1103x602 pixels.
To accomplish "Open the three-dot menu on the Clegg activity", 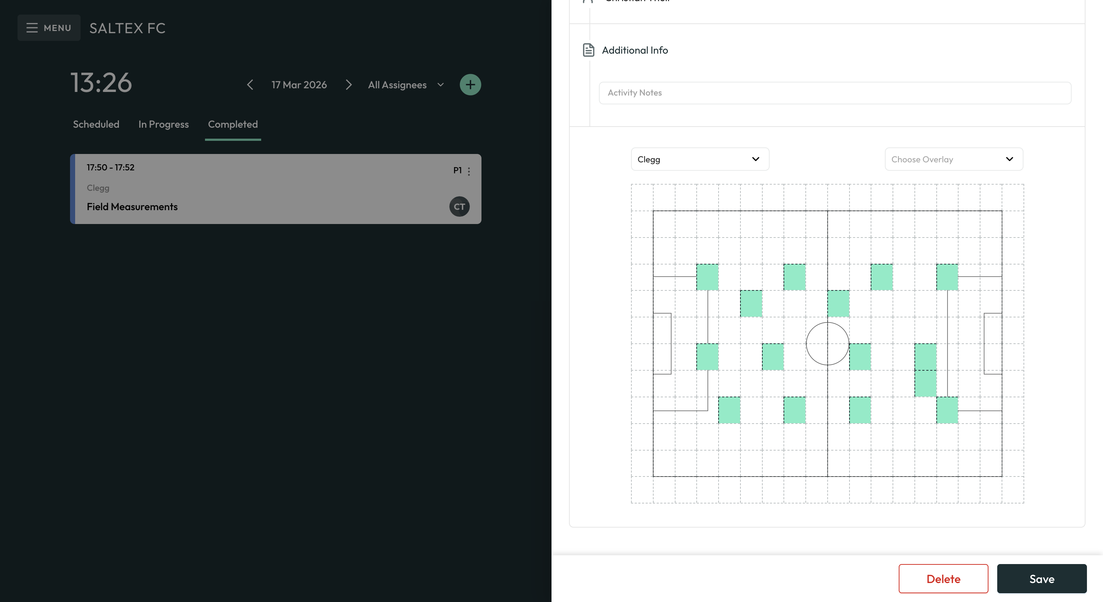I will coord(469,170).
